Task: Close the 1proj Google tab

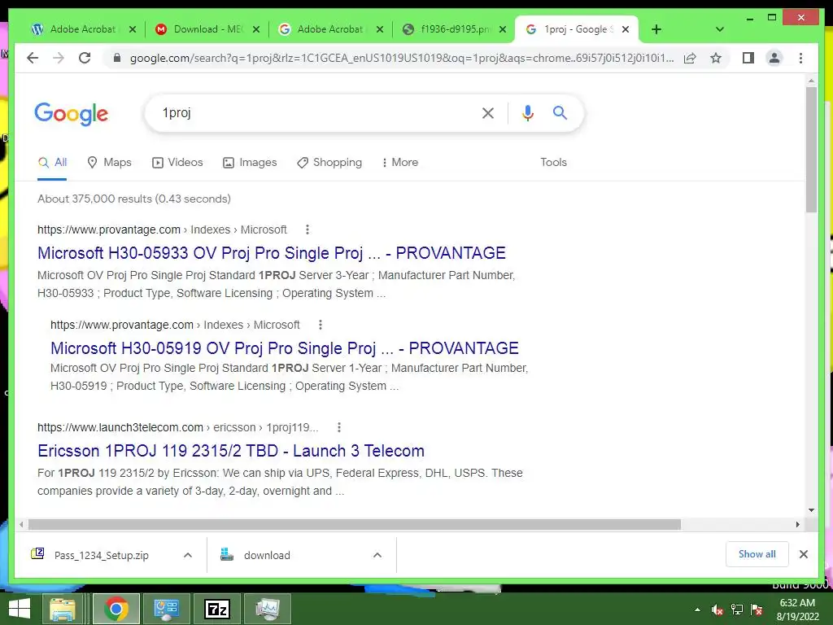Action: 626,29
